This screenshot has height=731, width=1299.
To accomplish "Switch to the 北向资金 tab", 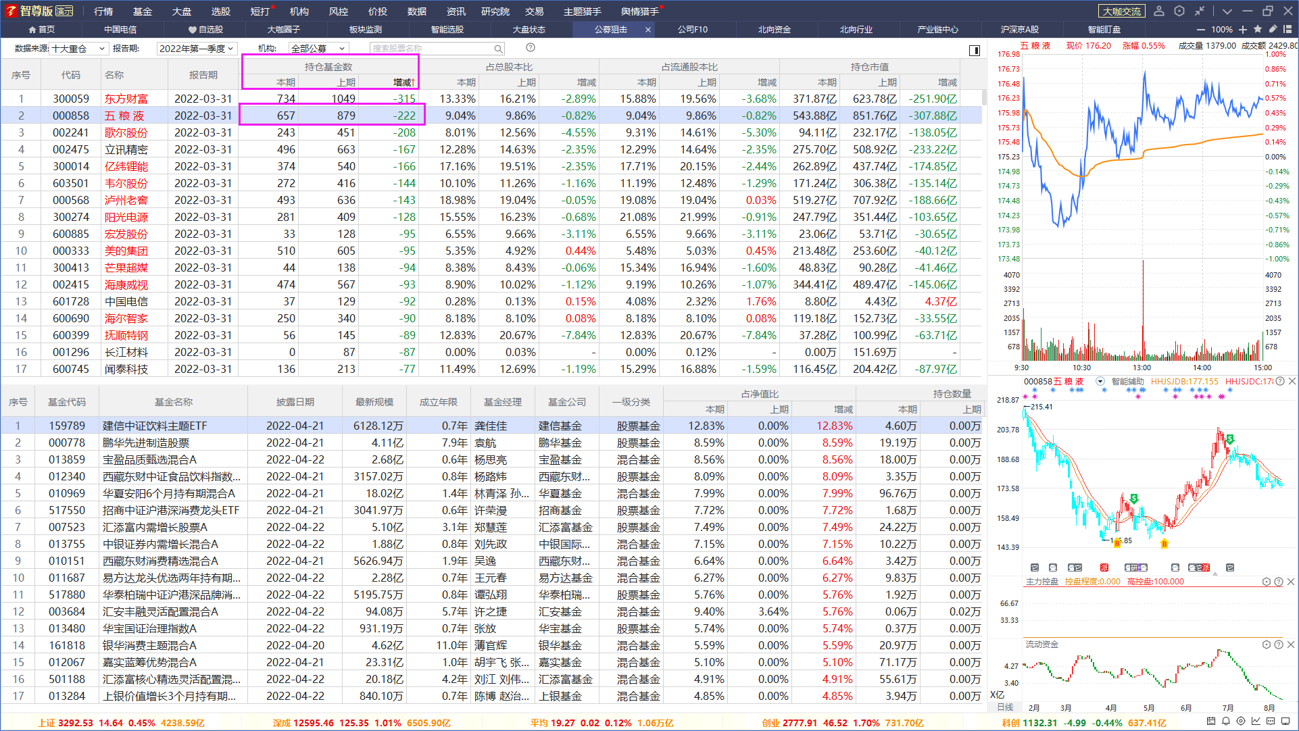I will click(x=775, y=30).
